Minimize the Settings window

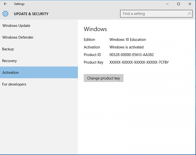(167, 4)
